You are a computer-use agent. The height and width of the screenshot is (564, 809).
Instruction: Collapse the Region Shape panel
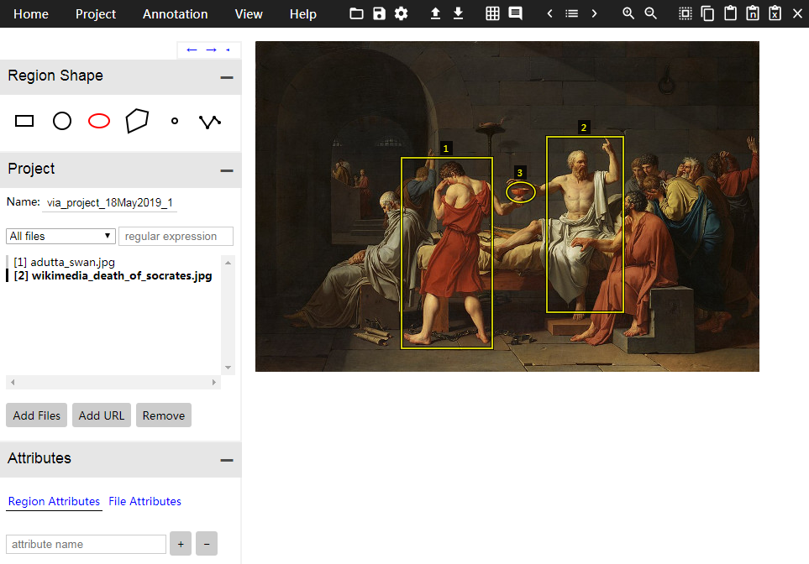(227, 77)
